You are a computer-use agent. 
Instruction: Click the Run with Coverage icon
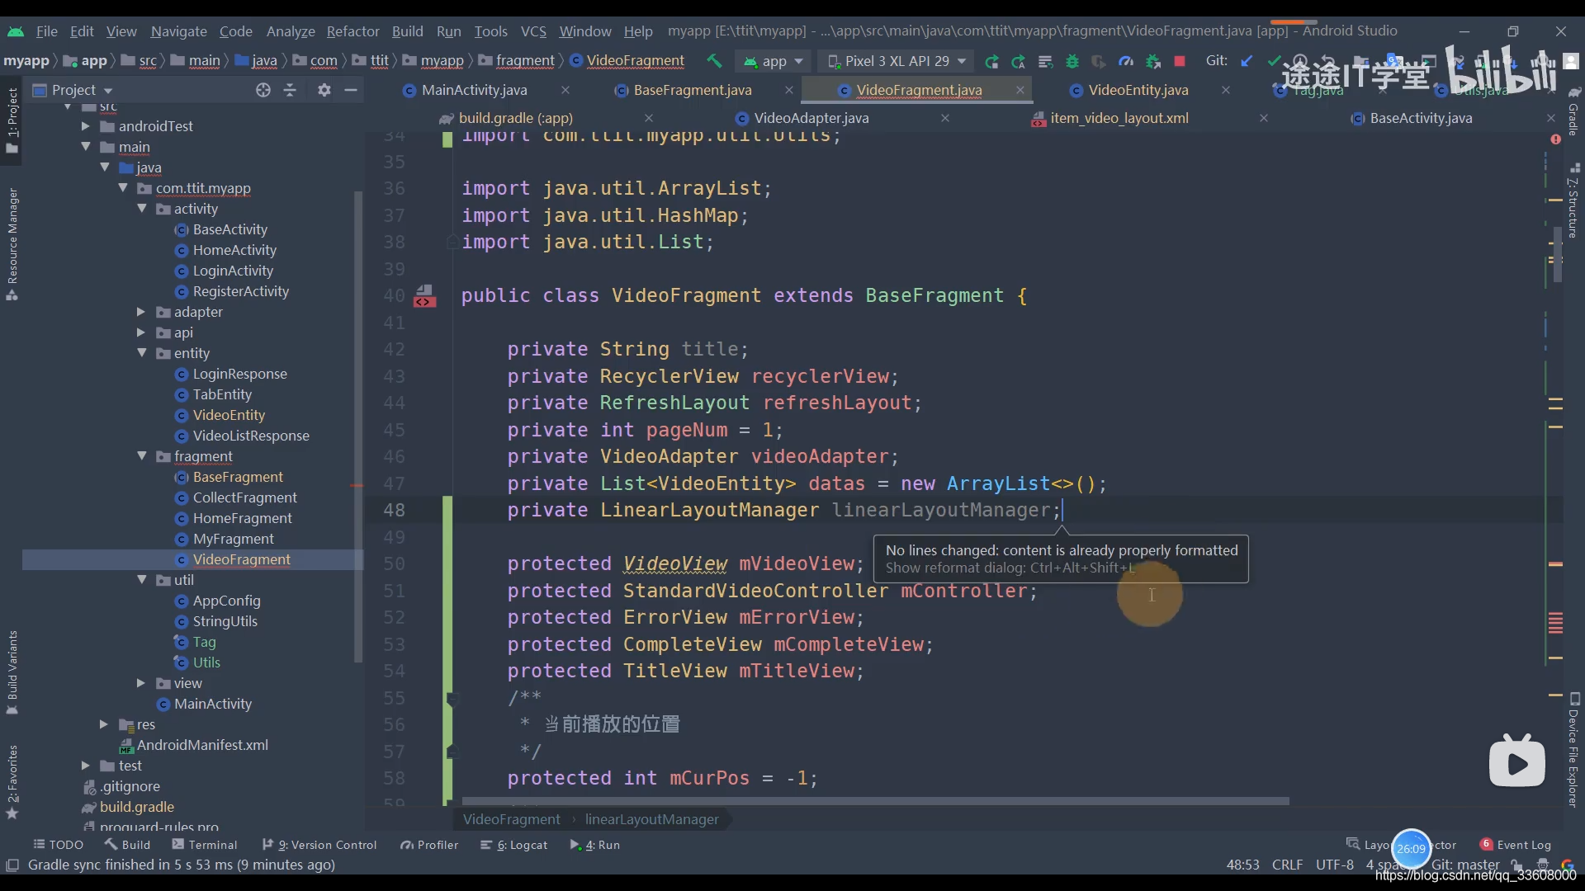pyautogui.click(x=1099, y=61)
